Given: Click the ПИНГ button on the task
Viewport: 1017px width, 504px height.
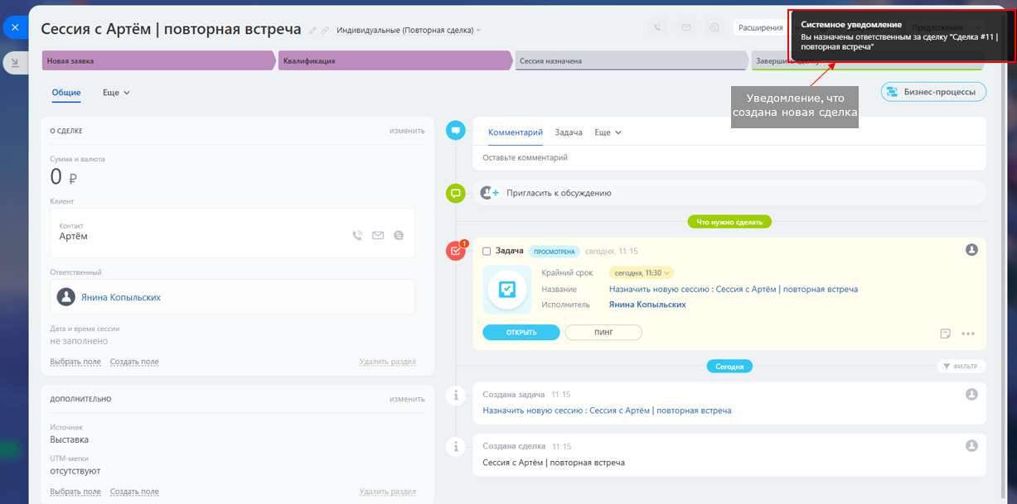Looking at the screenshot, I should (603, 332).
